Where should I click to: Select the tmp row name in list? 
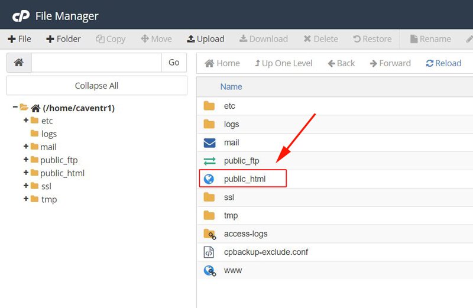point(231,216)
